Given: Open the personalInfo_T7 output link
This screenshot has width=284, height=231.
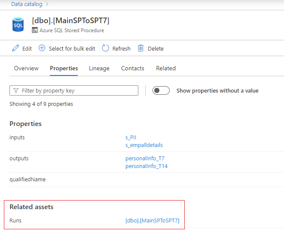Looking at the screenshot, I should [145, 159].
